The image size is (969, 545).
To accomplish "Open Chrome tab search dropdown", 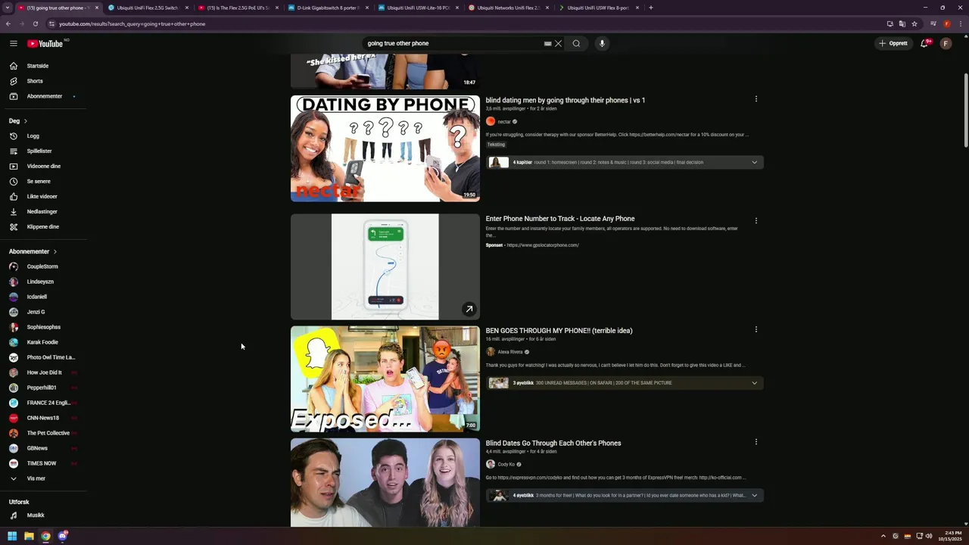I will (8, 8).
